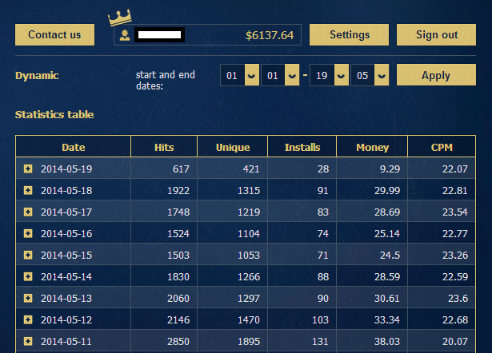
Task: Click the CPM value 20.07
Action: [455, 341]
